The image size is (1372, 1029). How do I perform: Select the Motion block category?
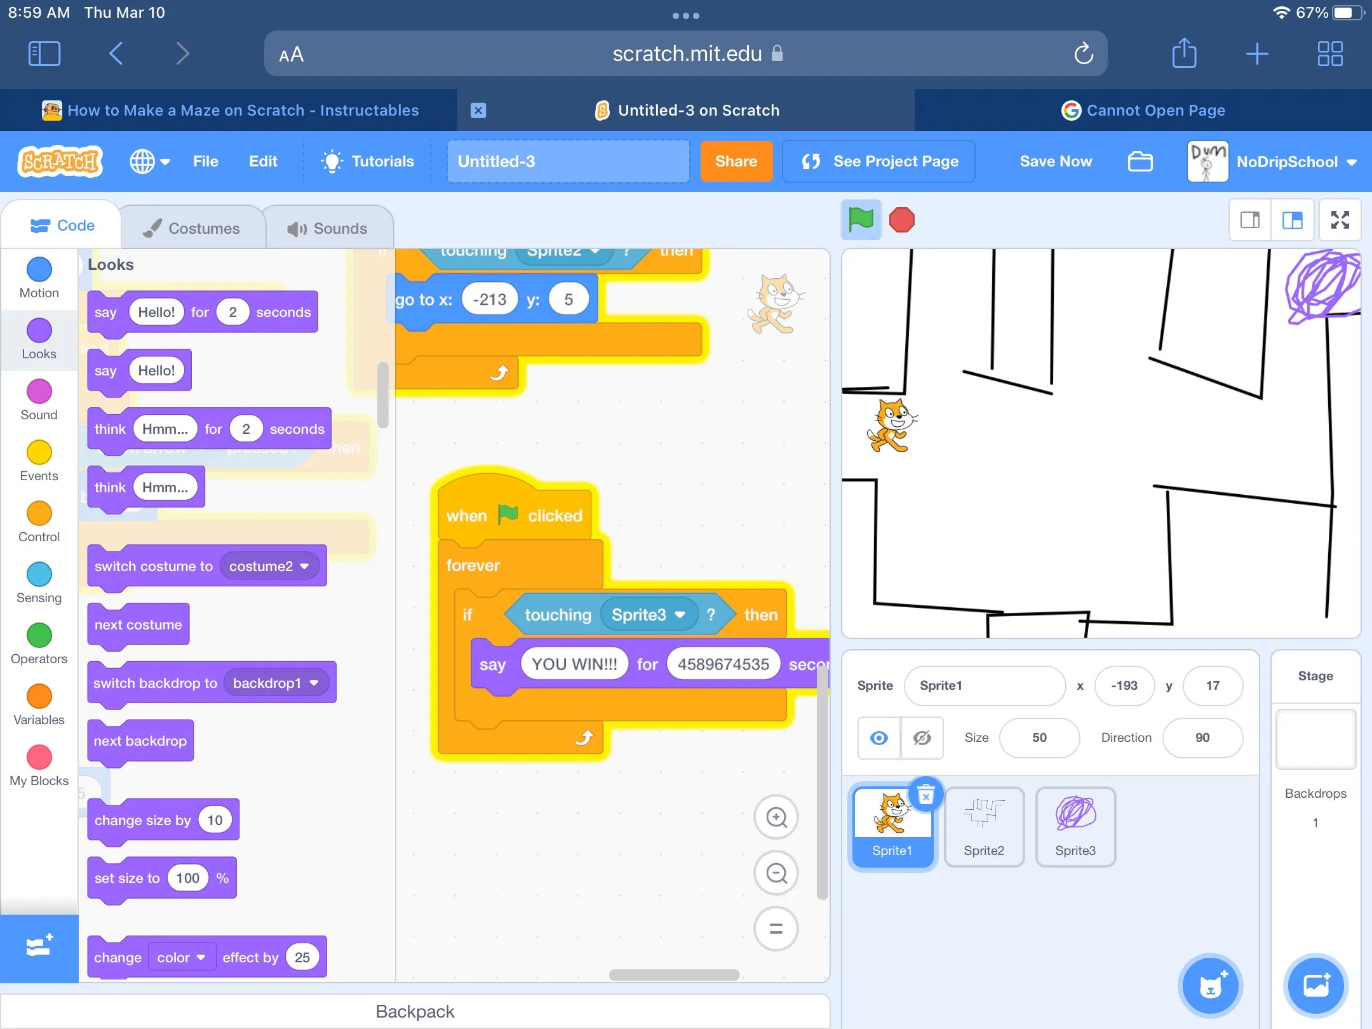(x=39, y=278)
